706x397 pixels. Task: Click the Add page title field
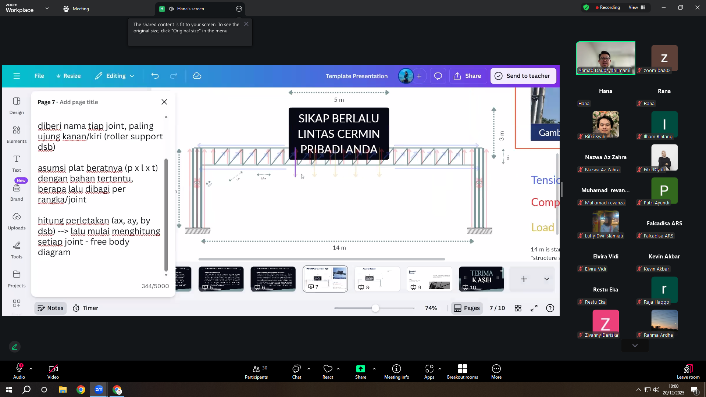click(79, 102)
